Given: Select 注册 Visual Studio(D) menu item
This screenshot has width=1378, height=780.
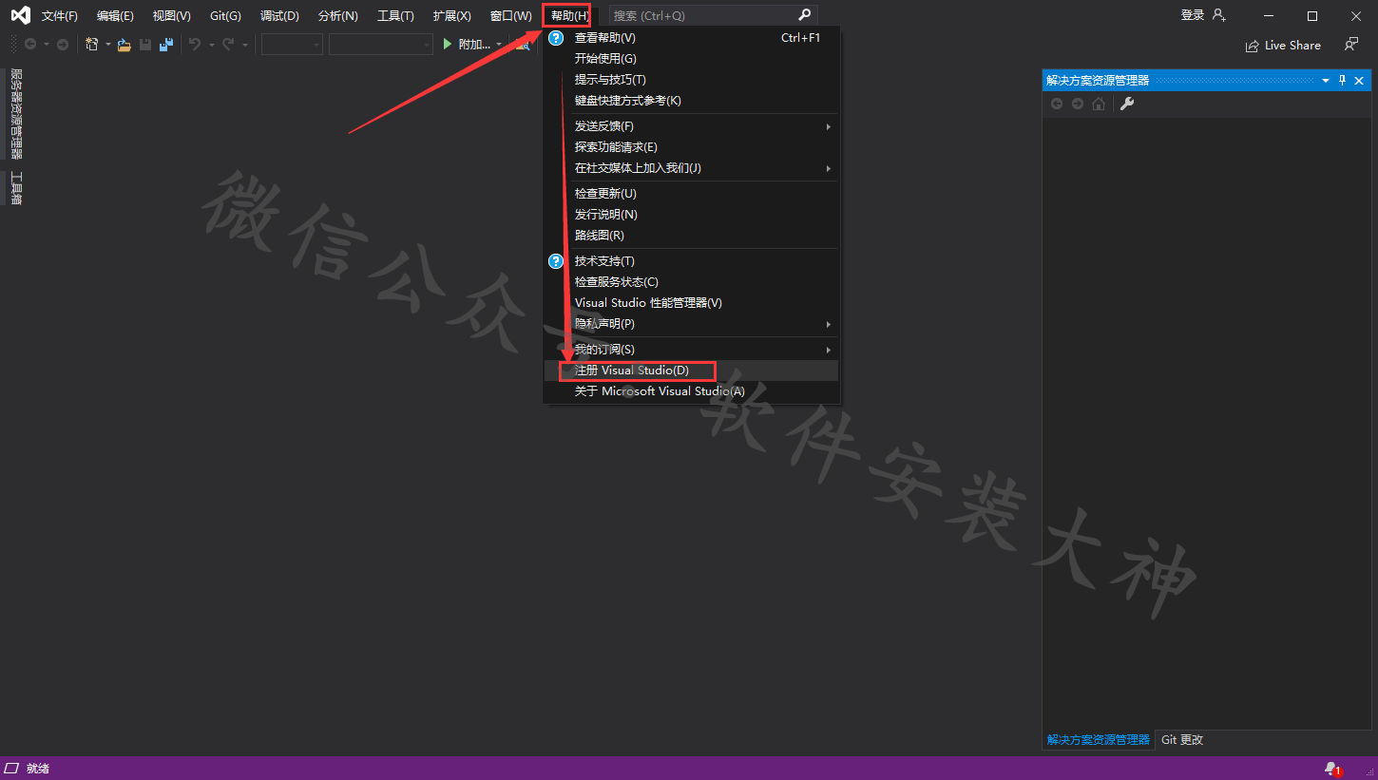Looking at the screenshot, I should 691,371.
